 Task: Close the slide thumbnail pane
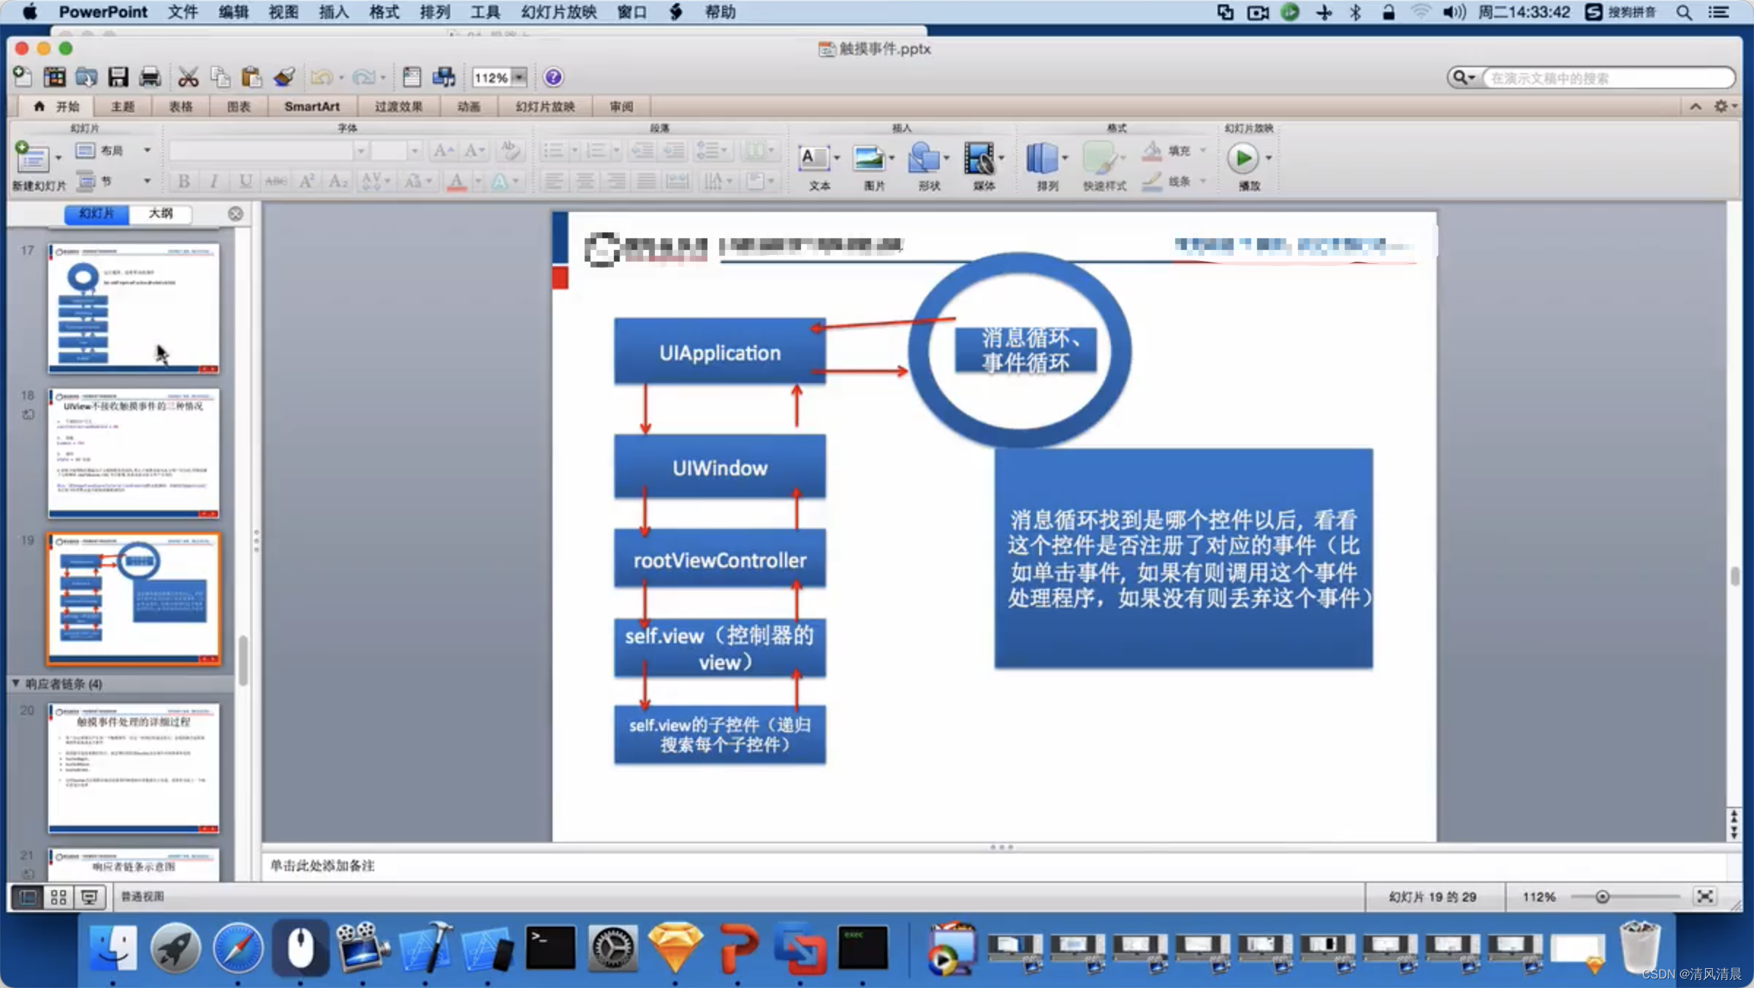pyautogui.click(x=235, y=213)
